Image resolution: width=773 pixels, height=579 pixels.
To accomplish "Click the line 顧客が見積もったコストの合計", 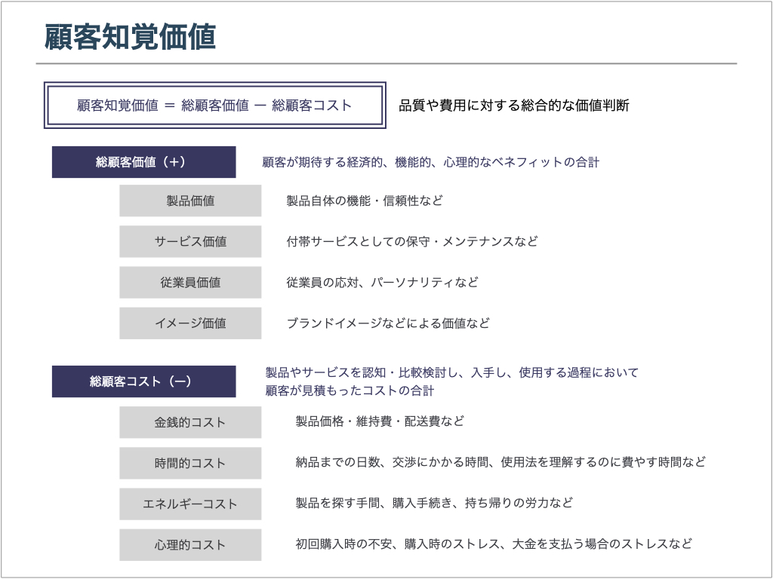I will 350,391.
